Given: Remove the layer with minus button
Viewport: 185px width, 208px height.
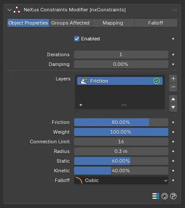Looking at the screenshot, I should coord(173,87).
